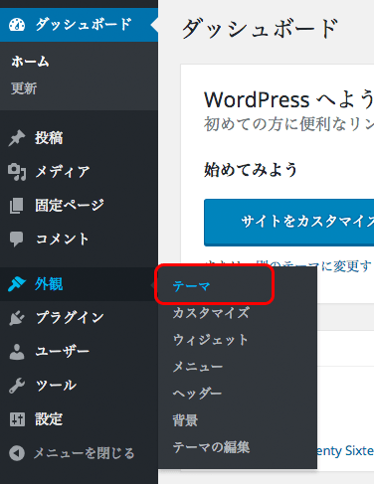The image size is (374, 484).
Task: Open コメント menu label
Action: (x=63, y=240)
